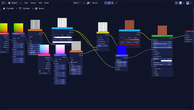Click eyedropper in Texture Coordinate feeding Noise mapping

coord(48,71)
